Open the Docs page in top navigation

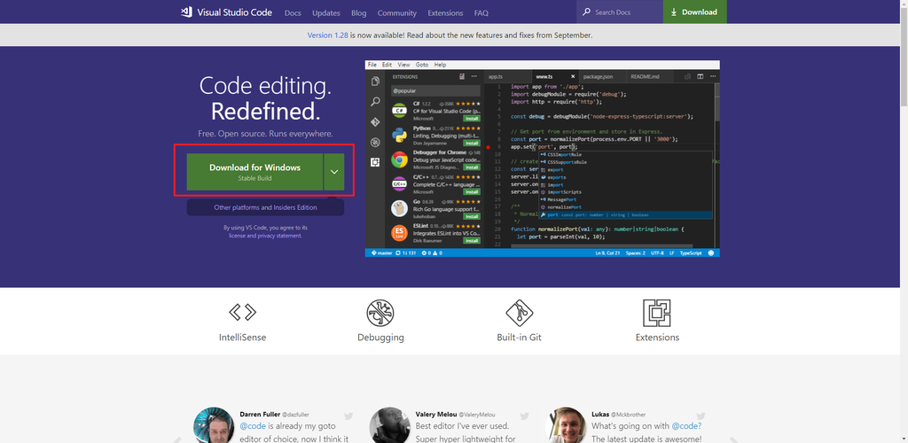click(293, 12)
